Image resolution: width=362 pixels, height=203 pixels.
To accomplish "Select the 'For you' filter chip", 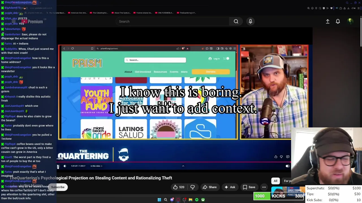I will click(x=287, y=181).
